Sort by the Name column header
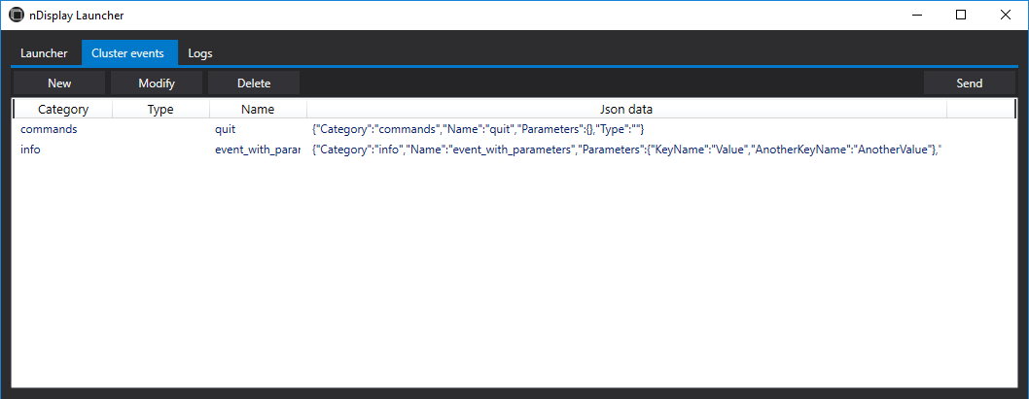The image size is (1029, 399). point(258,110)
